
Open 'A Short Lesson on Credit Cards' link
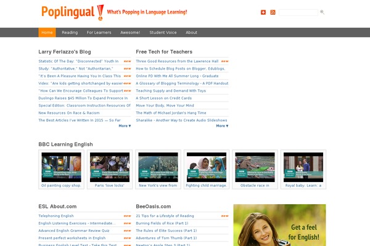tap(164, 98)
